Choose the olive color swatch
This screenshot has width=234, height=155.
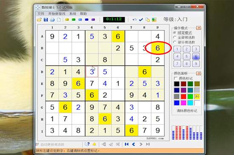click(x=197, y=84)
